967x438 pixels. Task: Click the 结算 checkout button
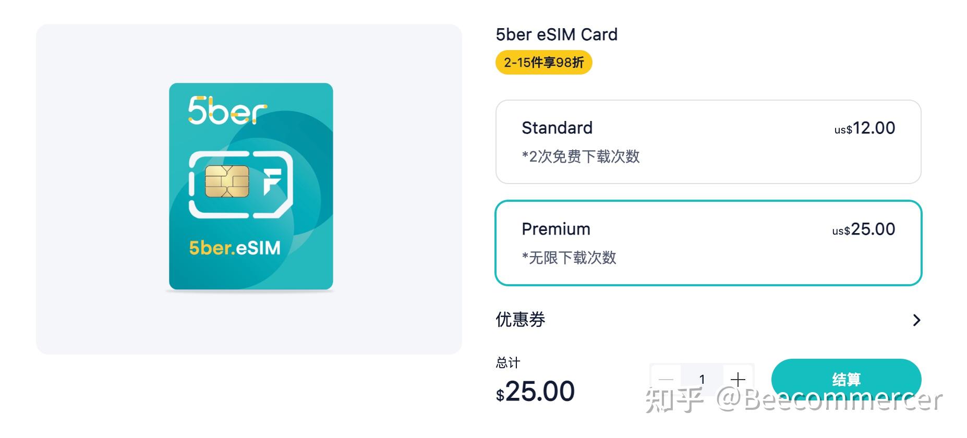(845, 380)
